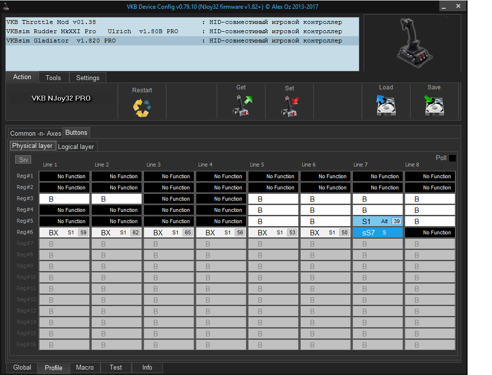492x375 pixels.
Task: Click the S1 Alt 39 cell in Line 7
Action: pos(378,221)
